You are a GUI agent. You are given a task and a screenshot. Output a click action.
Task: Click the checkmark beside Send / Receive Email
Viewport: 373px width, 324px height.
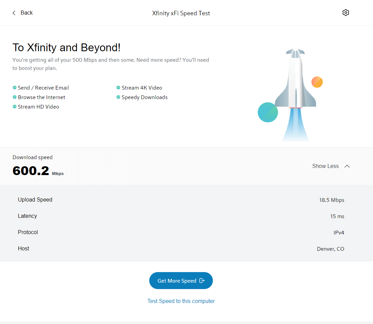(15, 88)
